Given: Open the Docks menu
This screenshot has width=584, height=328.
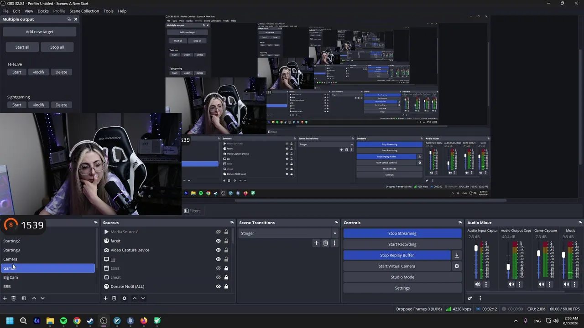Looking at the screenshot, I should click(x=43, y=11).
